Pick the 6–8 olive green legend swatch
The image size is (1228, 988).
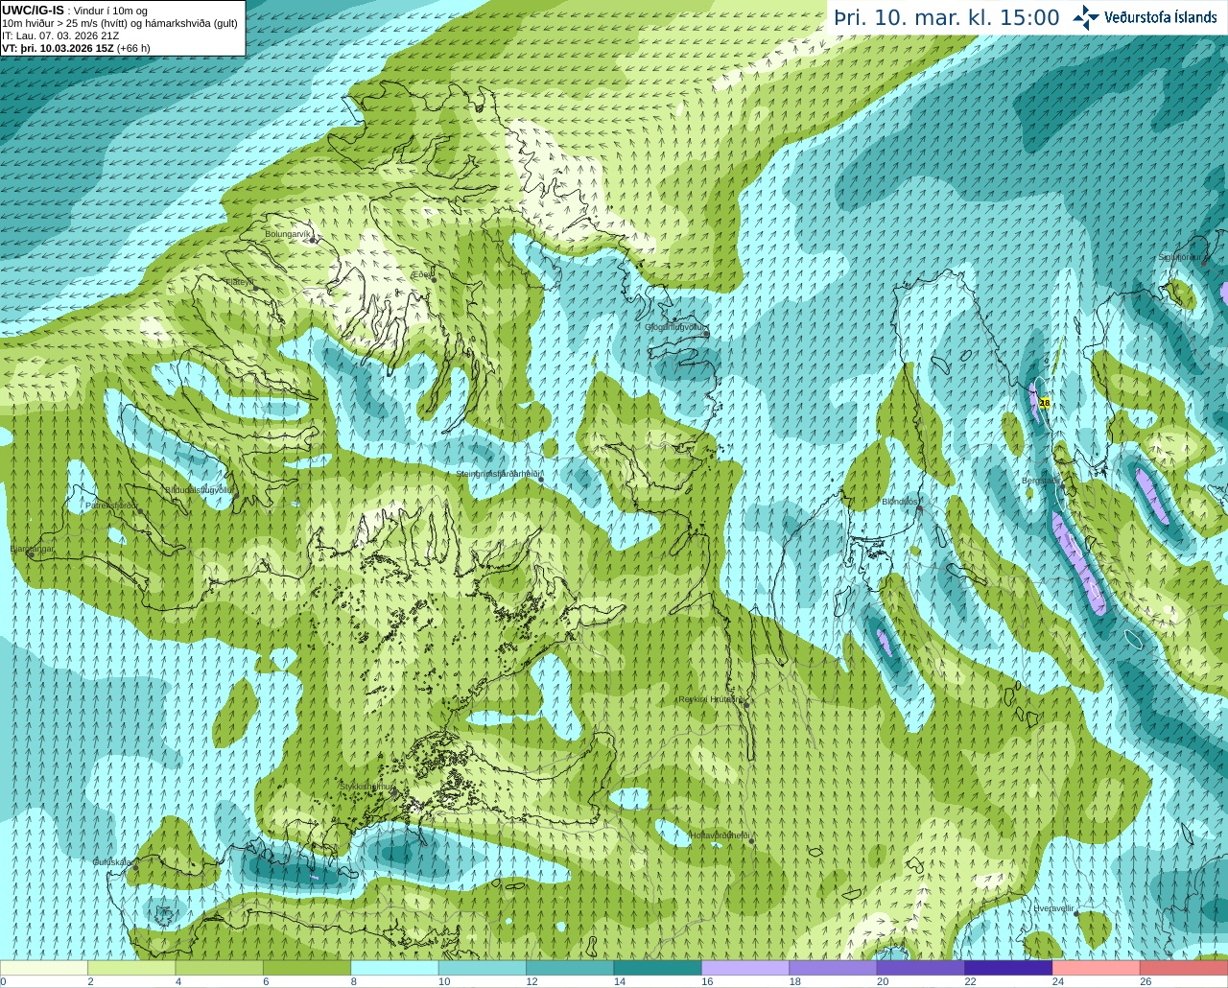click(307, 968)
